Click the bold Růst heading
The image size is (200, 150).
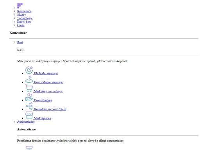20,50
